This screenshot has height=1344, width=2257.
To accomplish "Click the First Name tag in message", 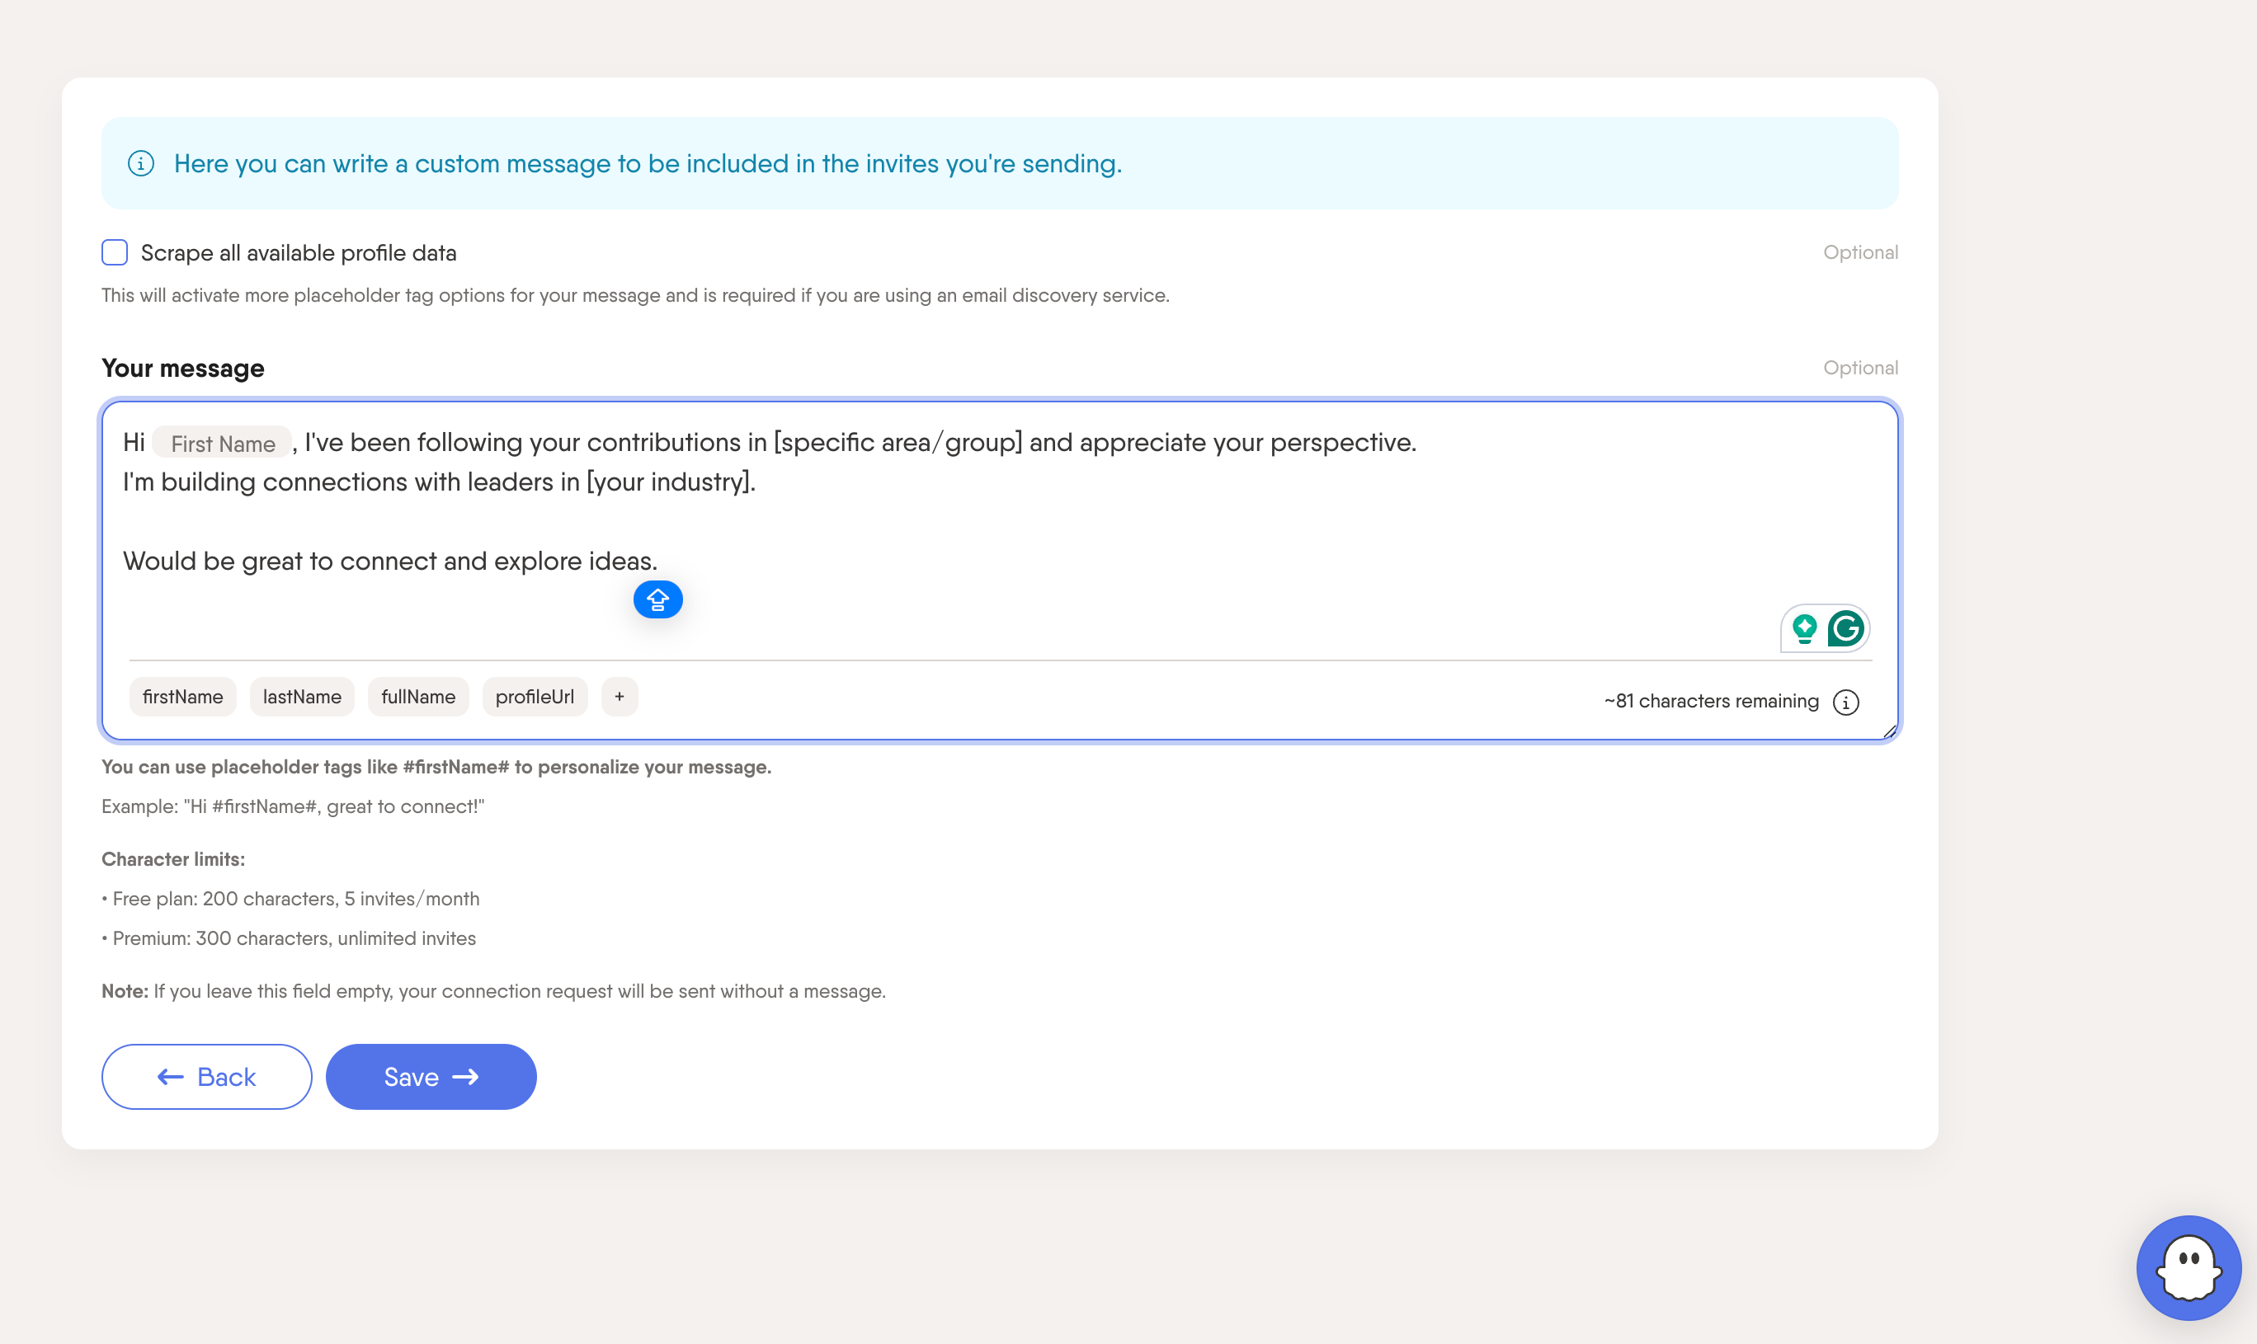I will coord(222,444).
